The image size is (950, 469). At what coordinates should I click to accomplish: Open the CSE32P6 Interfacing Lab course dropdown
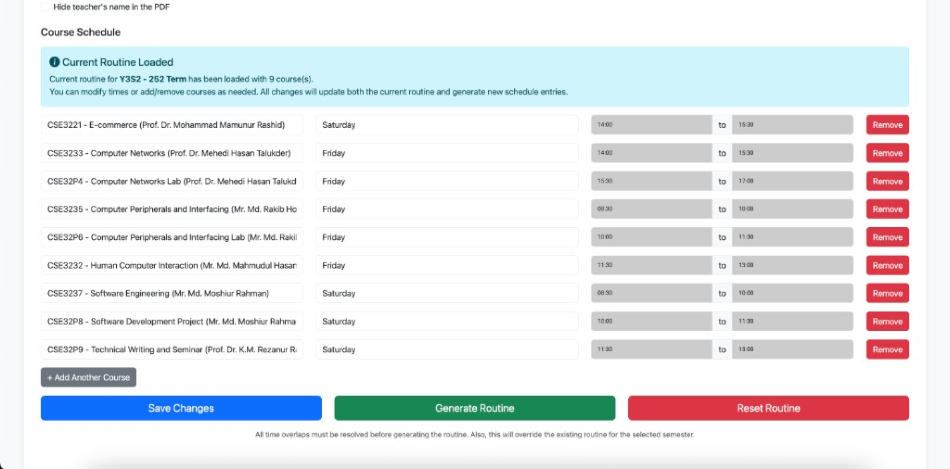pyautogui.click(x=172, y=237)
